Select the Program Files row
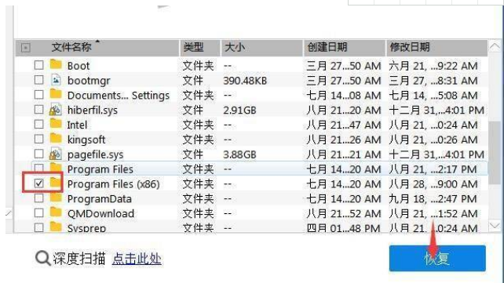504x283 pixels. click(x=252, y=169)
